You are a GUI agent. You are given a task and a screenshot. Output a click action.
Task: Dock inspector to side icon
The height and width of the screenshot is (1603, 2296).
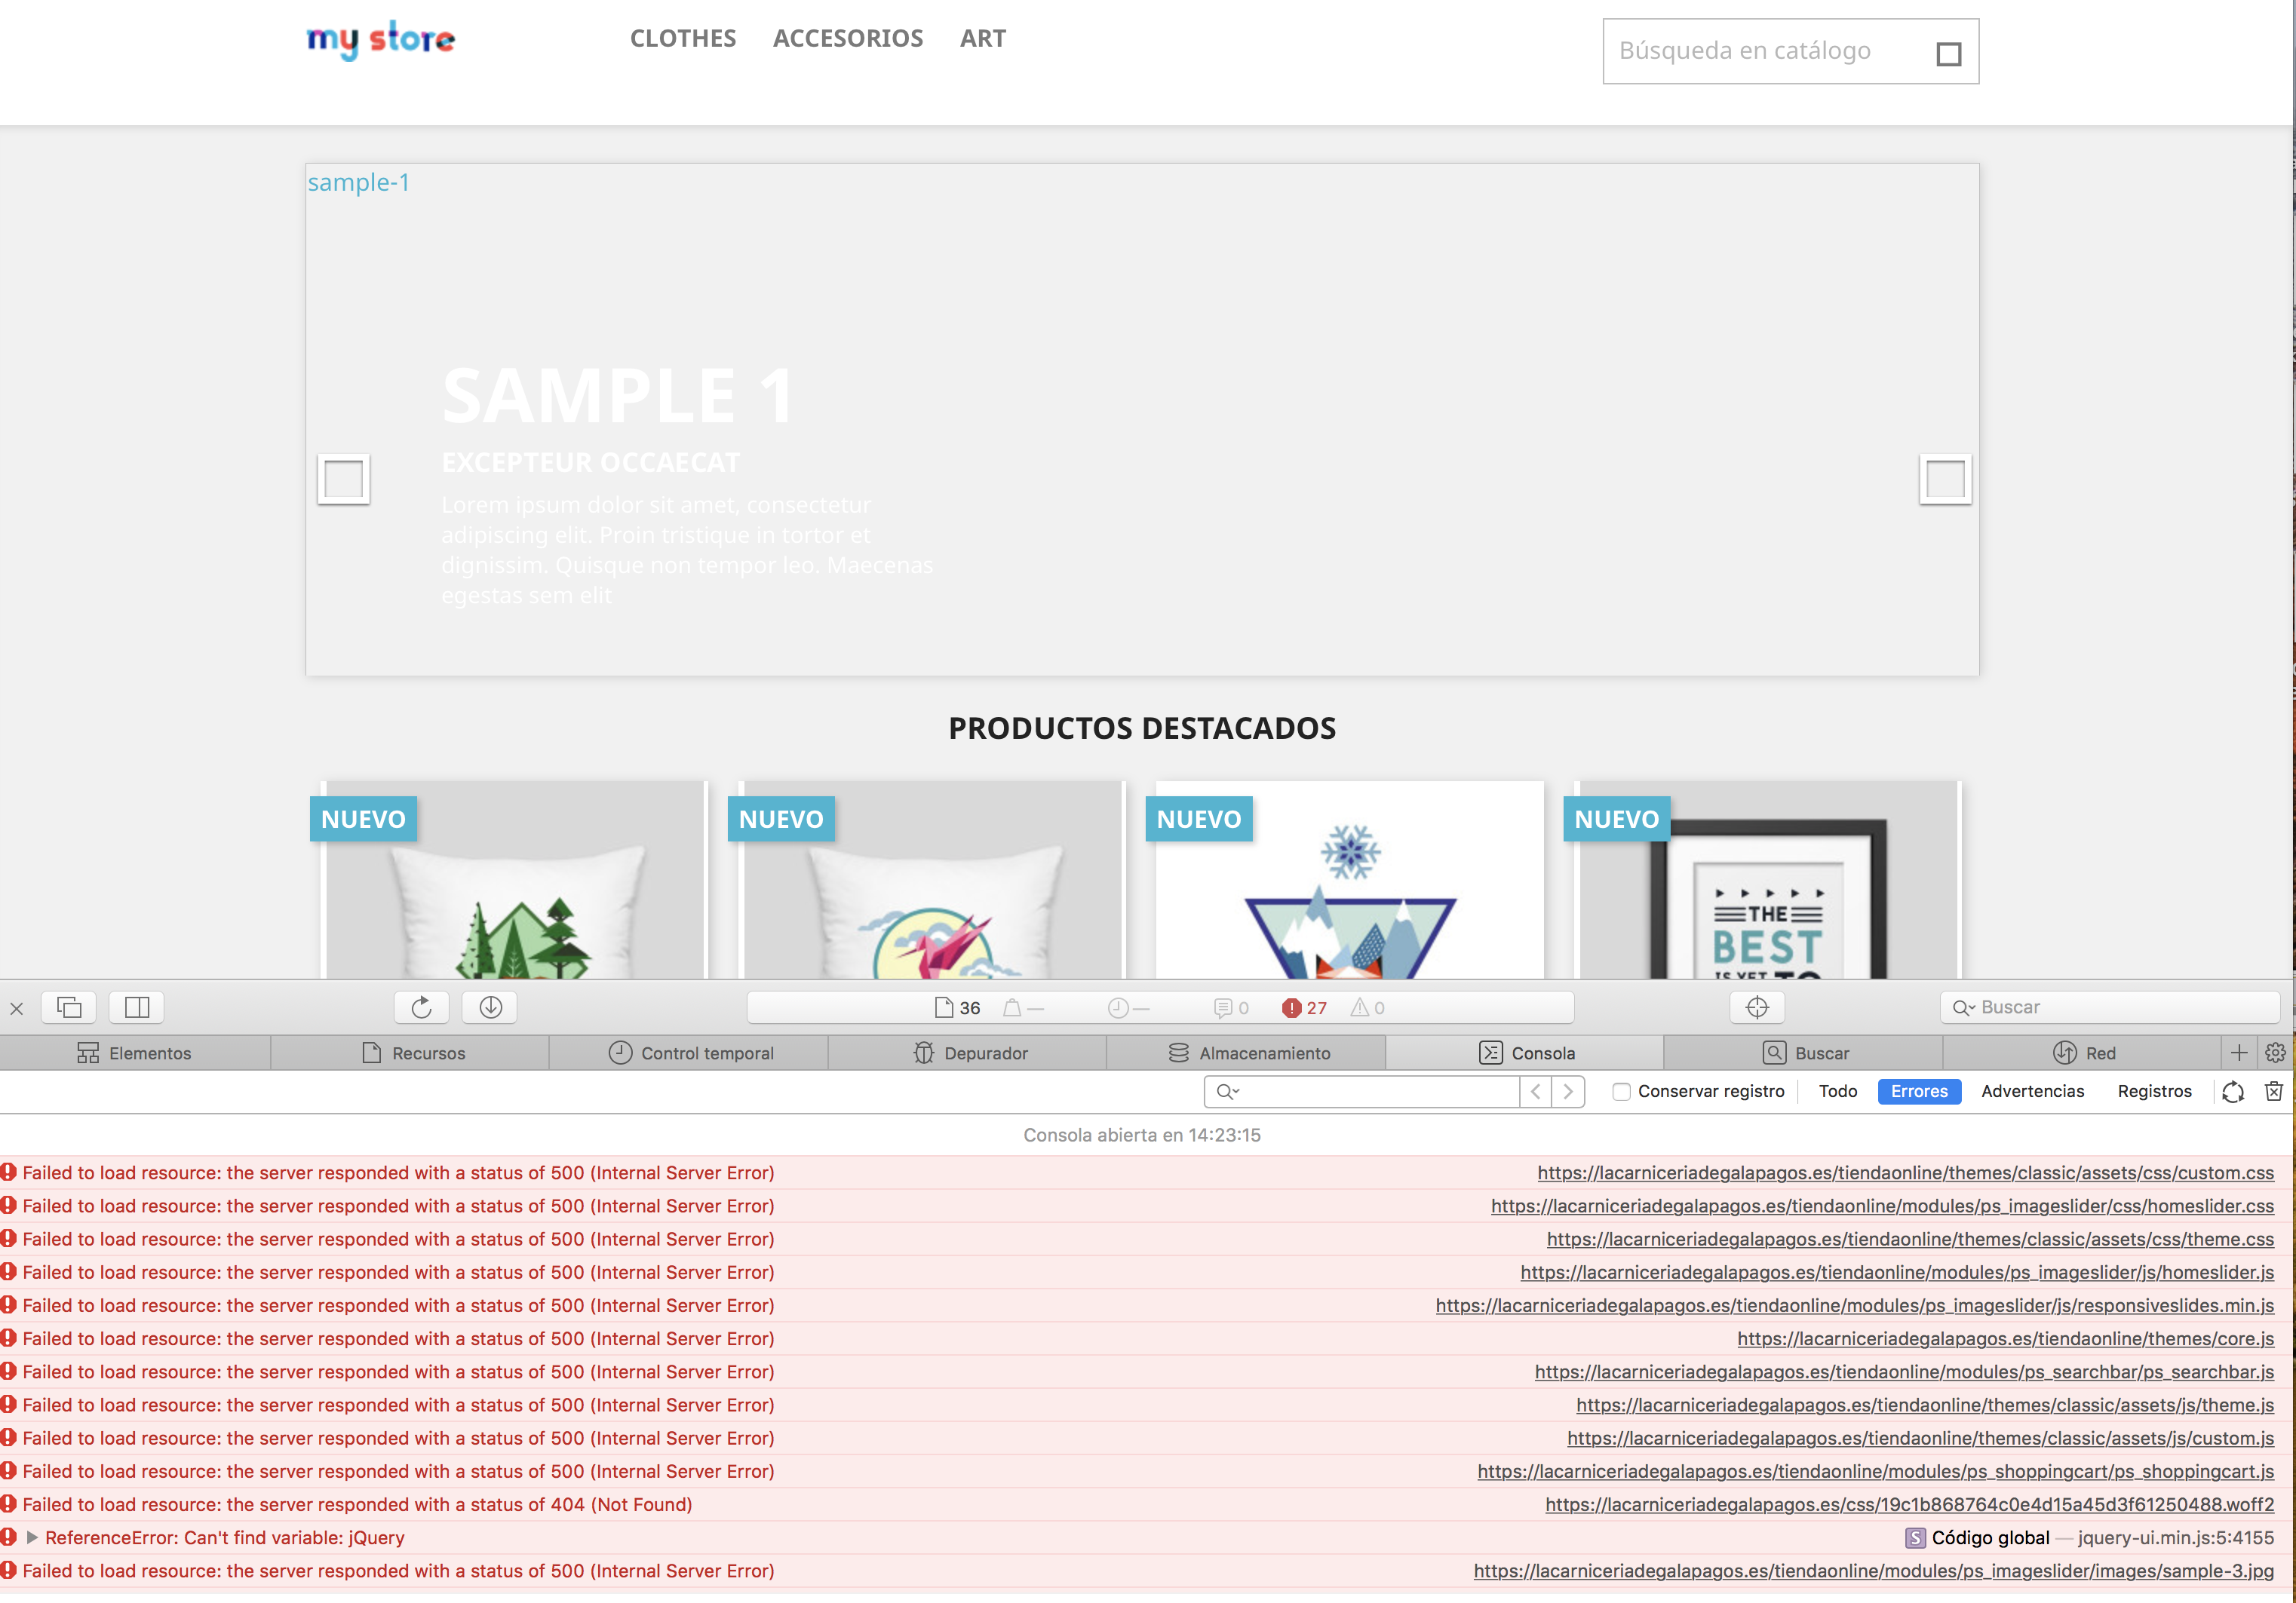point(137,1007)
